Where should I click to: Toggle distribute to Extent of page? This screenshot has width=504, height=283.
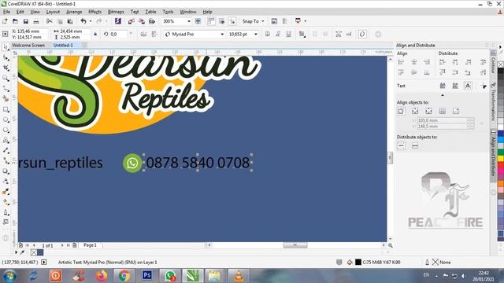point(415,146)
